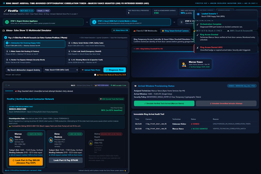Choose the AC Blowing Warm Air scenario
Viewport: 261px width, 174px height.
(97, 61)
